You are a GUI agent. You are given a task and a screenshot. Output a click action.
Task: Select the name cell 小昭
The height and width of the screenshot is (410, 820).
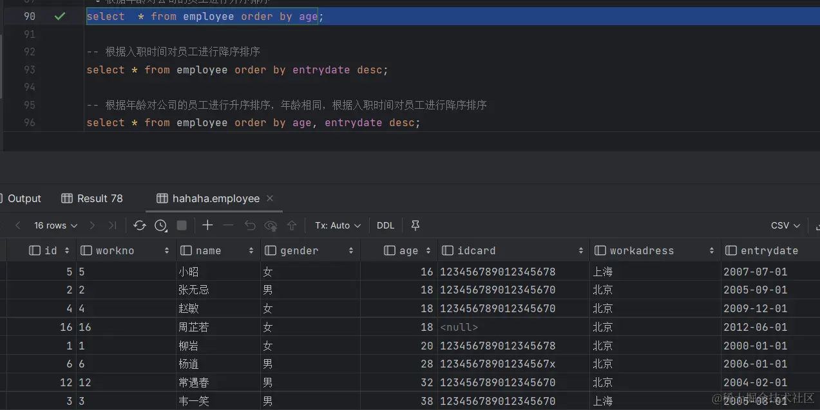(x=217, y=272)
